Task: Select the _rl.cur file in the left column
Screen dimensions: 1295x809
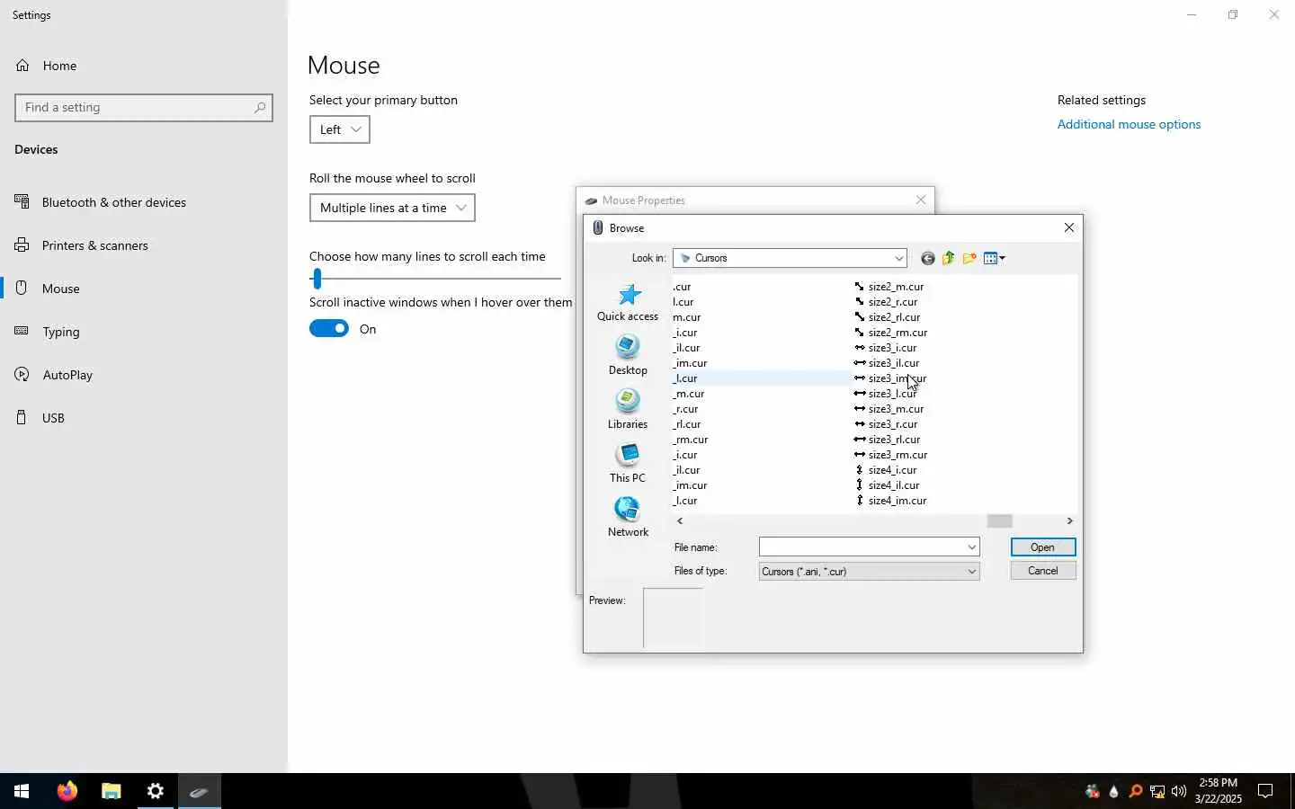Action: 687,424
